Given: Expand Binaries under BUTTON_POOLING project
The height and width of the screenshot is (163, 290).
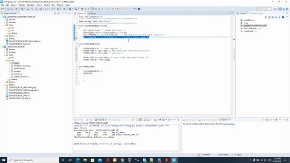Looking at the screenshot, I should [5, 19].
